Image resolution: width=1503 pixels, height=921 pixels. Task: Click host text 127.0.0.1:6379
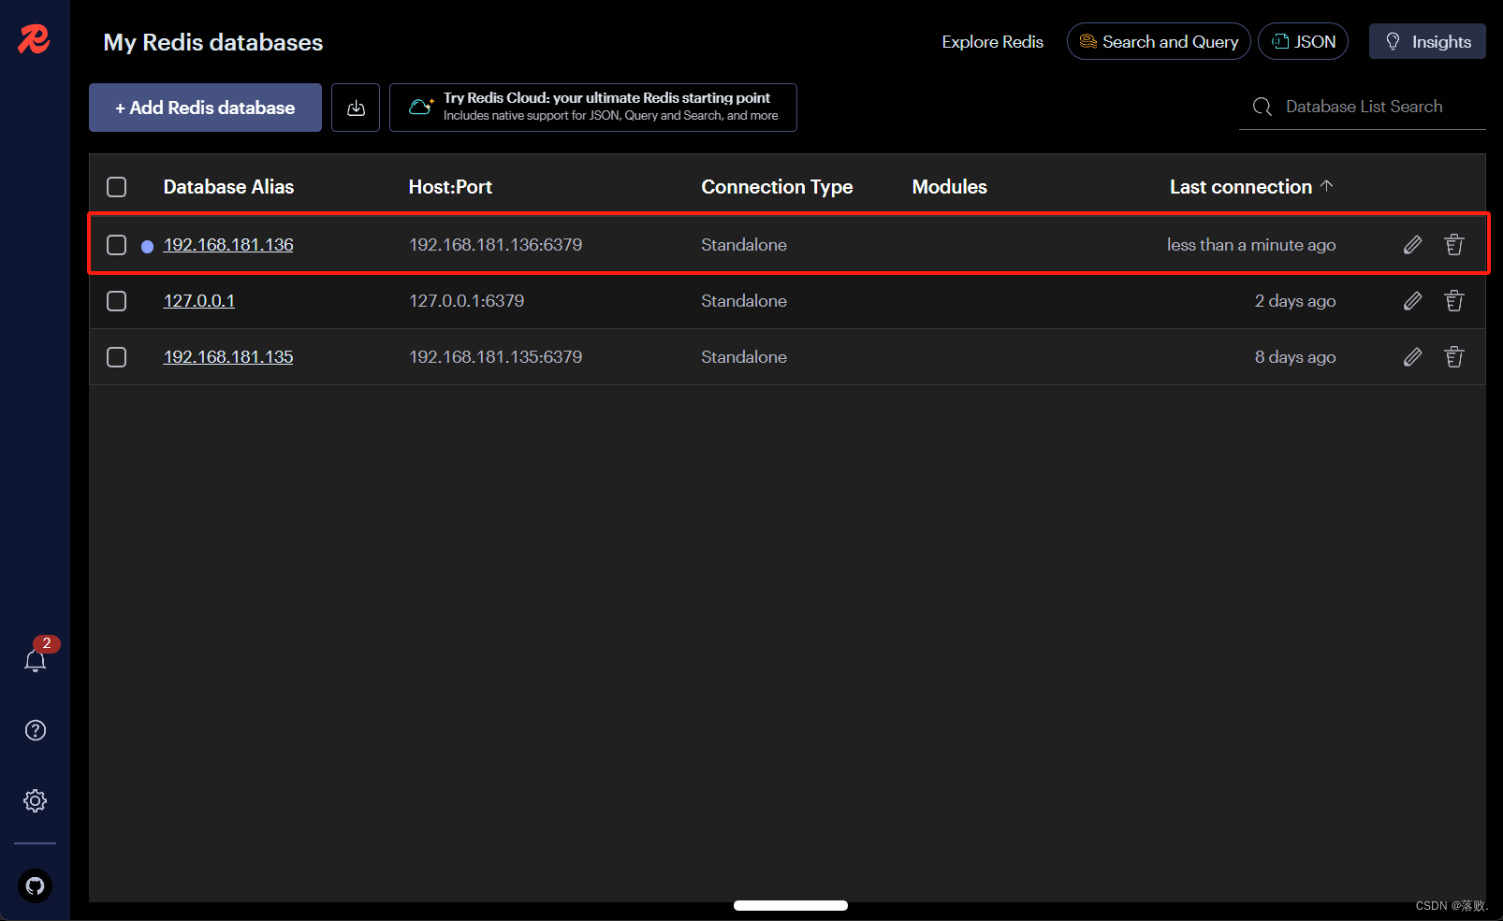(466, 301)
